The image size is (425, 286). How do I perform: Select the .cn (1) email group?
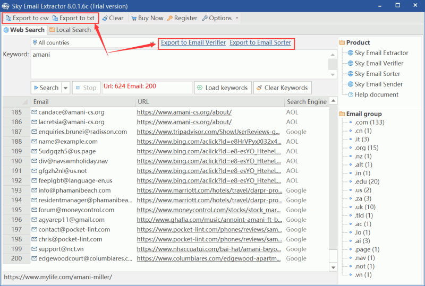(363, 131)
